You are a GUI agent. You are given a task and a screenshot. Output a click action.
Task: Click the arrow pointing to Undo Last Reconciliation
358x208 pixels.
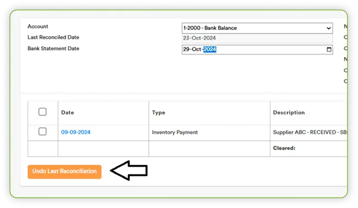point(129,170)
